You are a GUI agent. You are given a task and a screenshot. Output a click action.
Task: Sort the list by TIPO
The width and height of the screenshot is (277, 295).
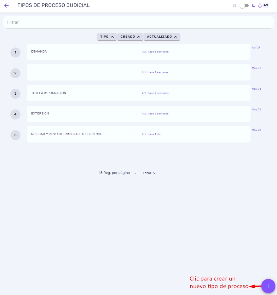pyautogui.click(x=107, y=37)
